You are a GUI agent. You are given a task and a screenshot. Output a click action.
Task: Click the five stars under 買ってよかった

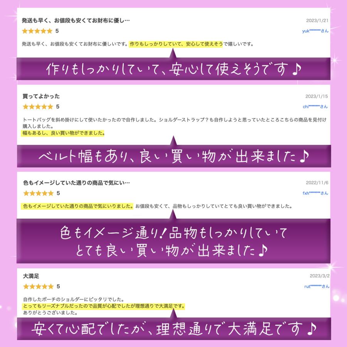pyautogui.click(x=38, y=107)
